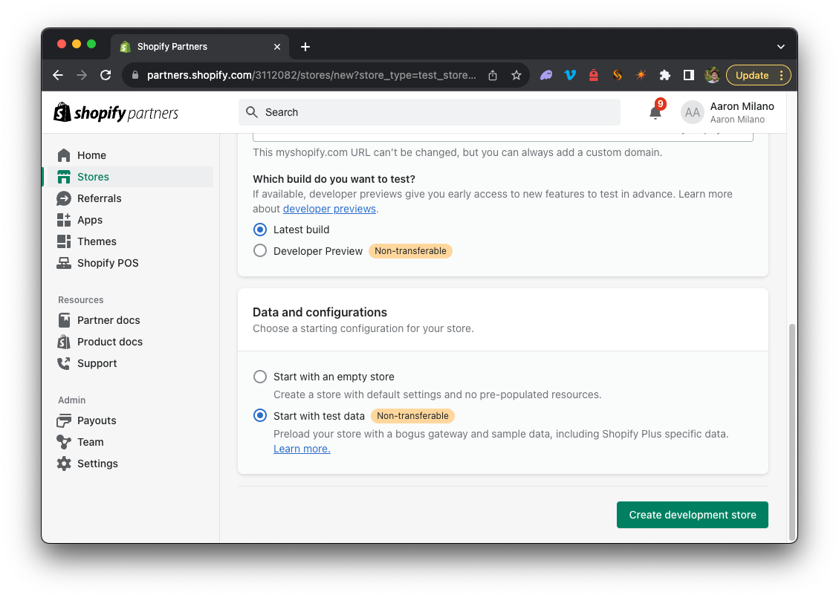The width and height of the screenshot is (839, 598).
Task: Click the Data and configurations heading
Action: [320, 313]
